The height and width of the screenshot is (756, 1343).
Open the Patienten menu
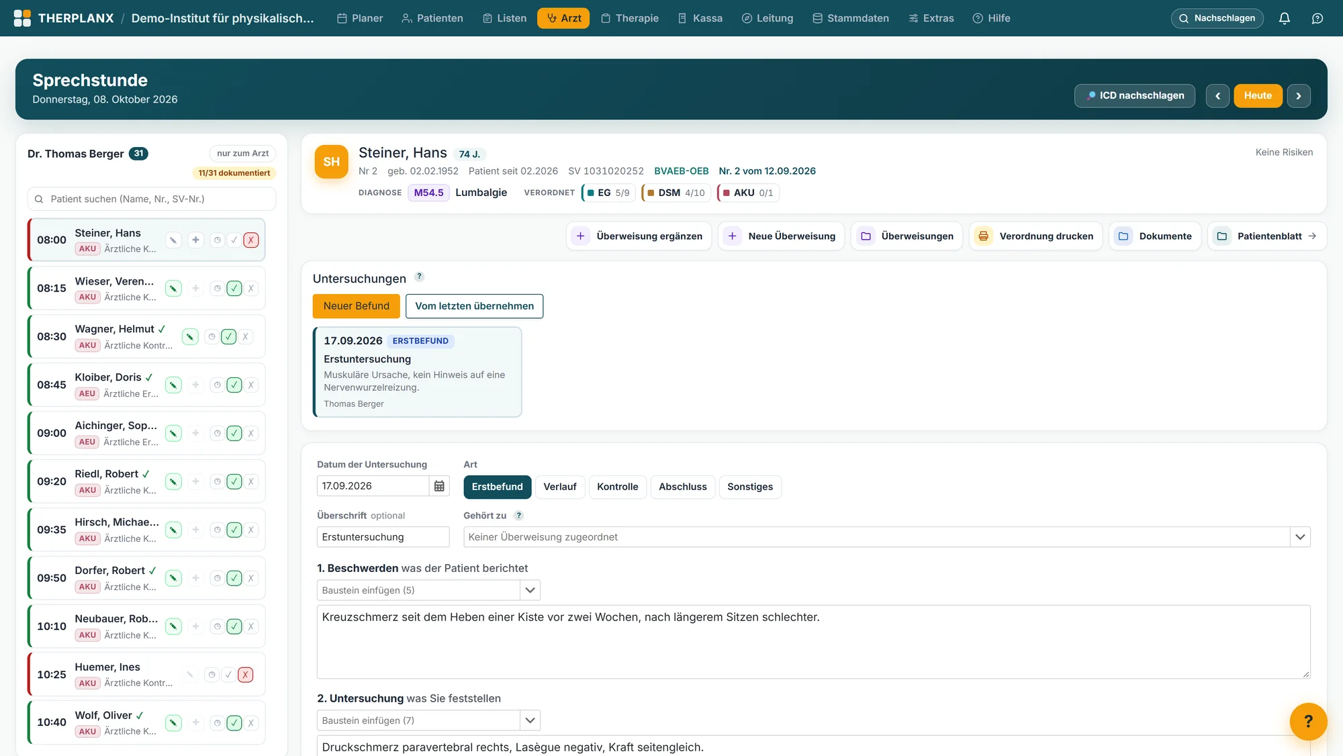(432, 18)
